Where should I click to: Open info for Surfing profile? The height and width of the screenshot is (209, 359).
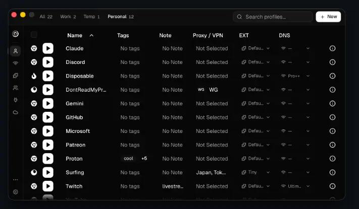332,172
